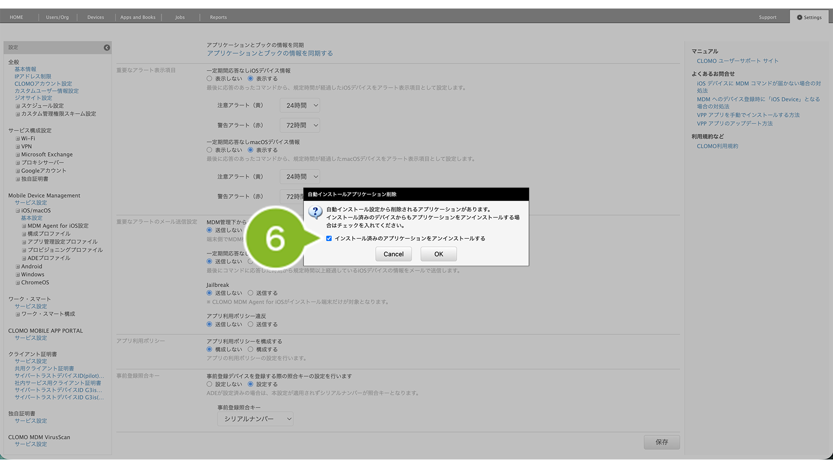Collapse the iOS/macOS tree node icon
Viewport: 833px width, 468px height.
18,211
